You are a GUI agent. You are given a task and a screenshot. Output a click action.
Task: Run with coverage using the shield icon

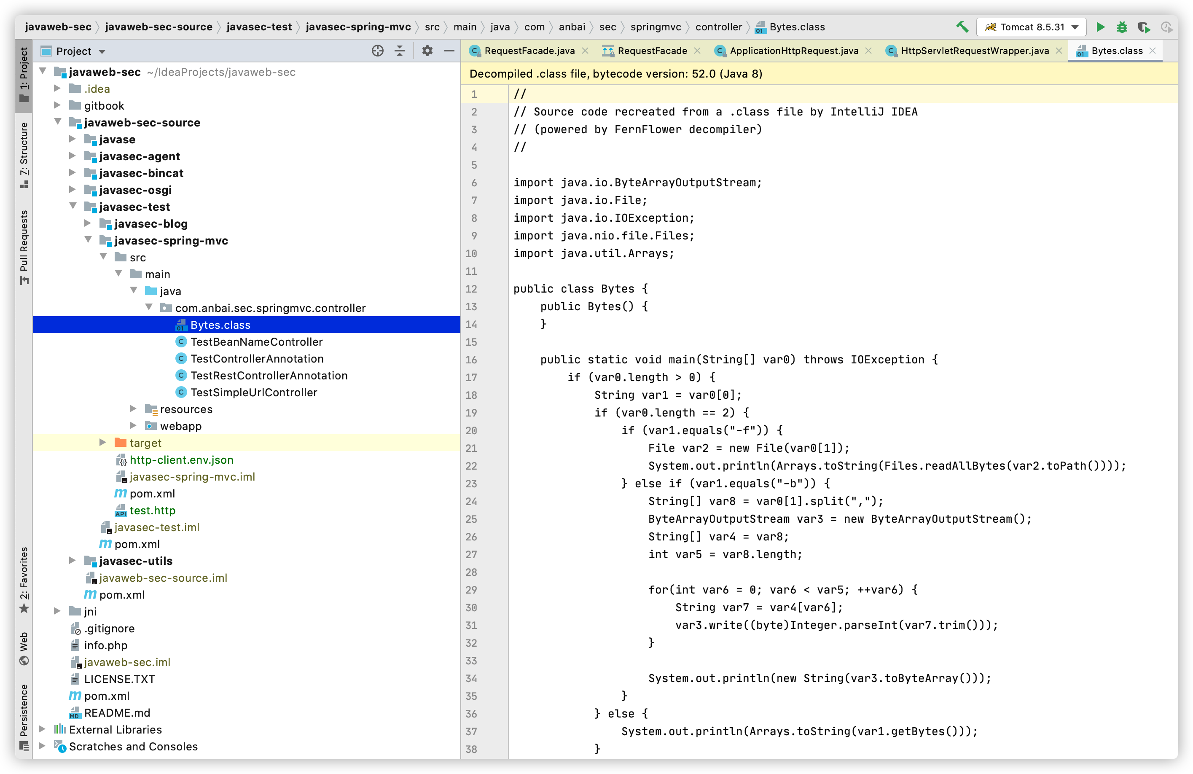[1144, 27]
